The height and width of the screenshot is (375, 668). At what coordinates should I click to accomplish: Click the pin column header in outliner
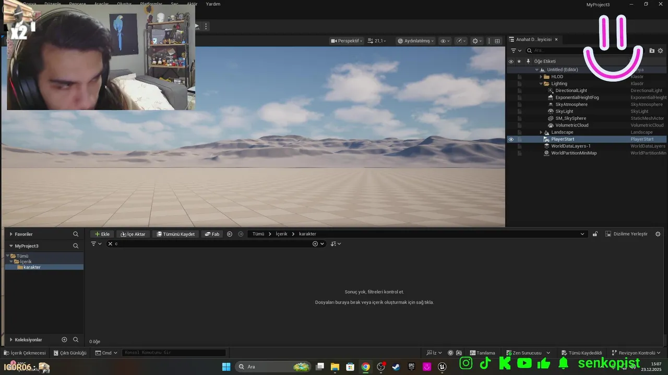point(528,61)
